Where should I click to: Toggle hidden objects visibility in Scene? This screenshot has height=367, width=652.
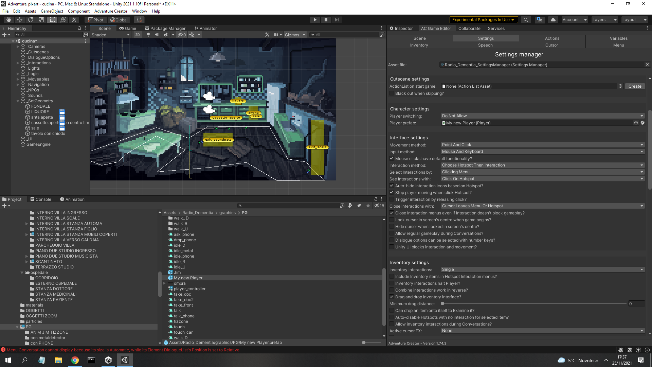(182, 35)
